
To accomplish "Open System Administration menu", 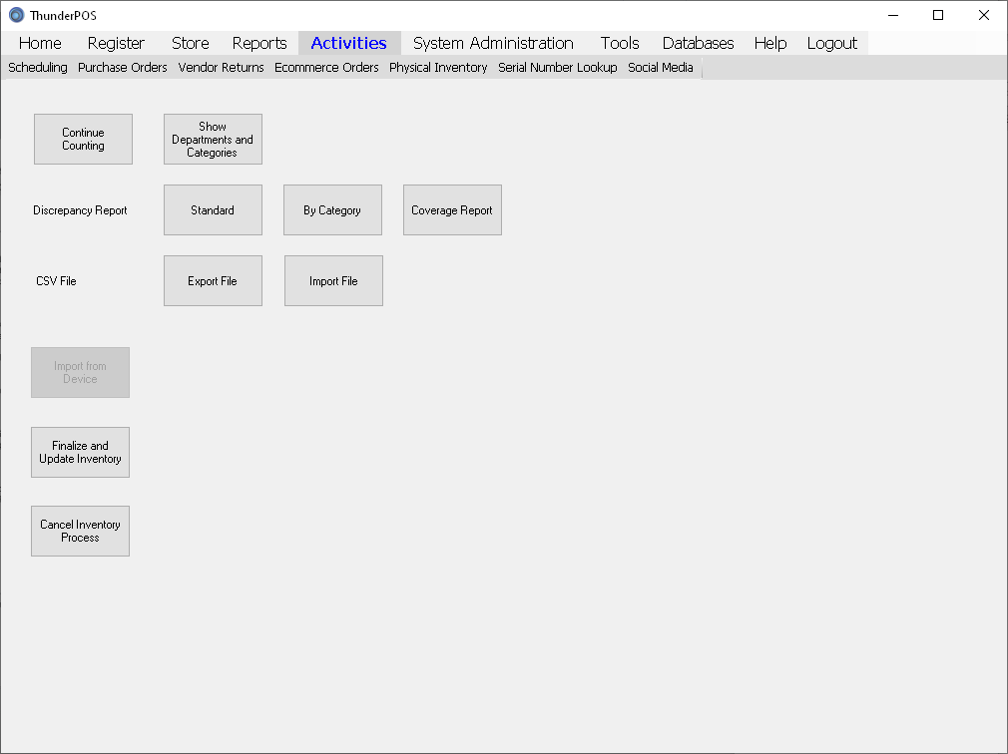I will [493, 43].
